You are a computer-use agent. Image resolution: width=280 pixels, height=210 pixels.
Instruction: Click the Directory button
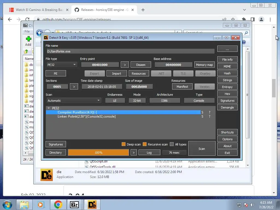coord(56,153)
